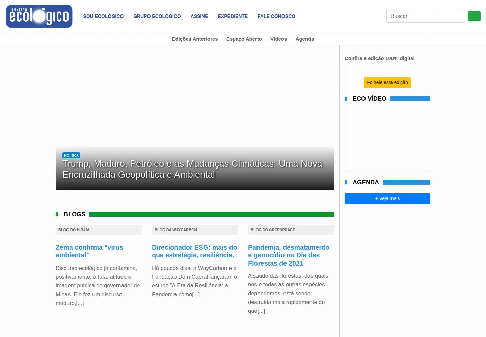
Task: Open the Agenda link in the secondary nav
Action: 305,39
